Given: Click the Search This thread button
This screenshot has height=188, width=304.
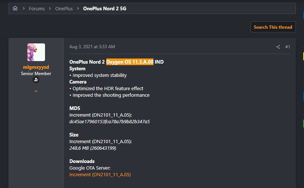Looking at the screenshot, I should point(273,27).
